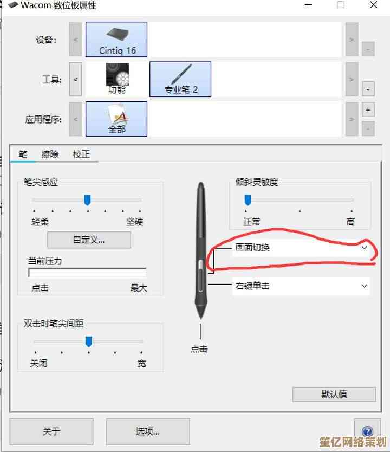Click the minus button beside tool list

pyautogui.click(x=368, y=89)
